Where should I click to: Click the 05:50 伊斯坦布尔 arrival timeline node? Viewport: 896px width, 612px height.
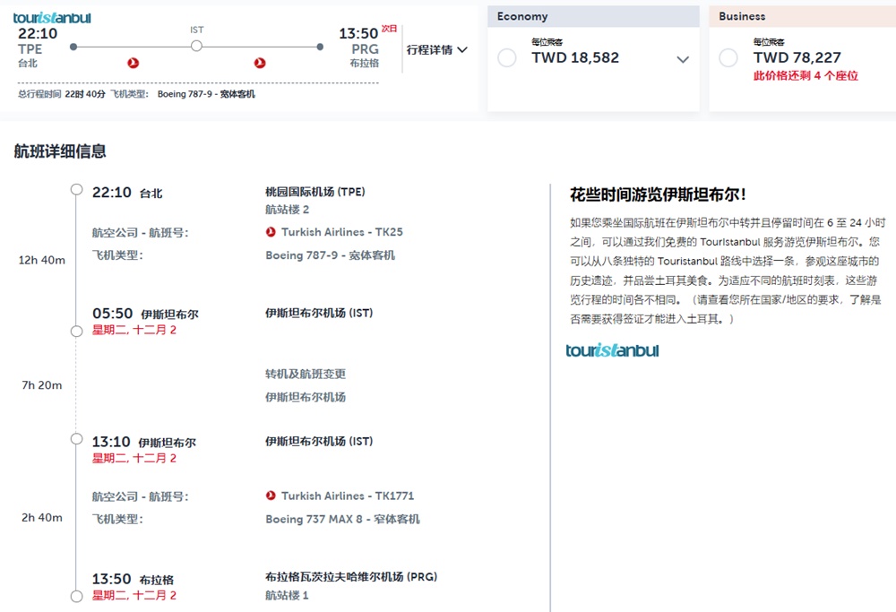click(76, 332)
